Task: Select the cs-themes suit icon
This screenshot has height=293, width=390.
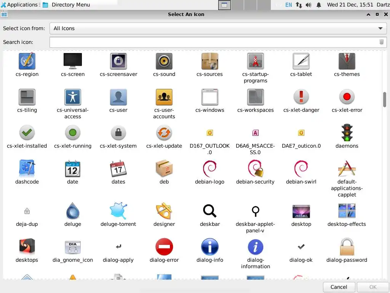Action: (347, 61)
